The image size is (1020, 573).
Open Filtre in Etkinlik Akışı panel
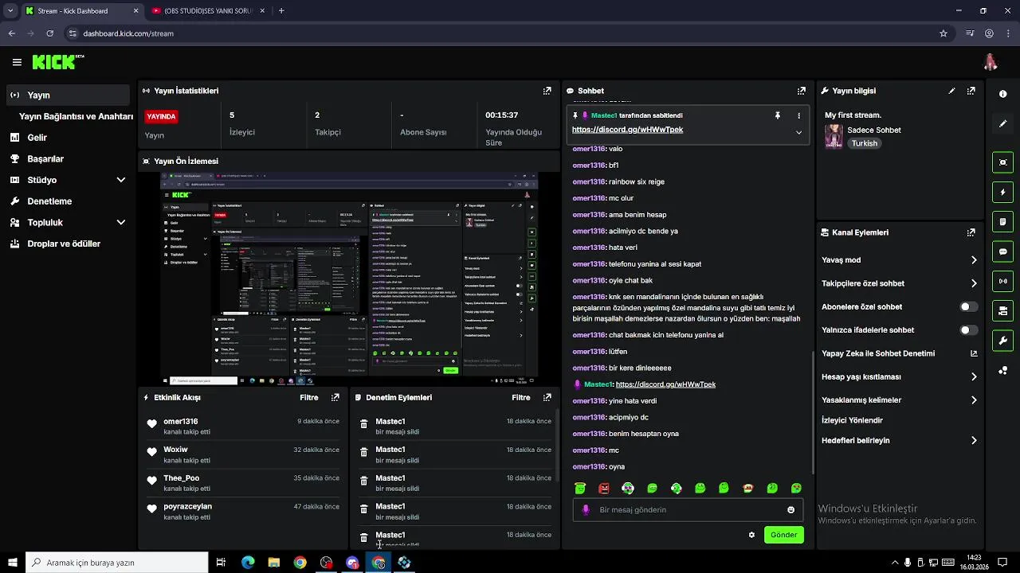(x=308, y=397)
